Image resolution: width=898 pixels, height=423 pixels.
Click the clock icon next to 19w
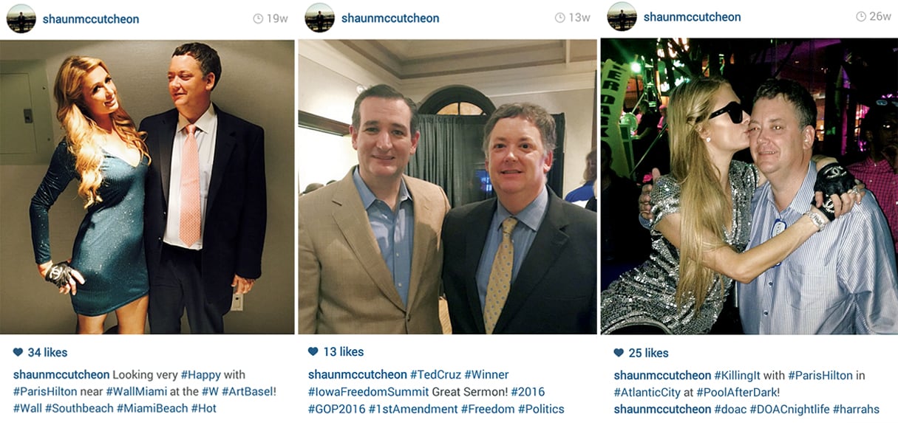pyautogui.click(x=258, y=18)
